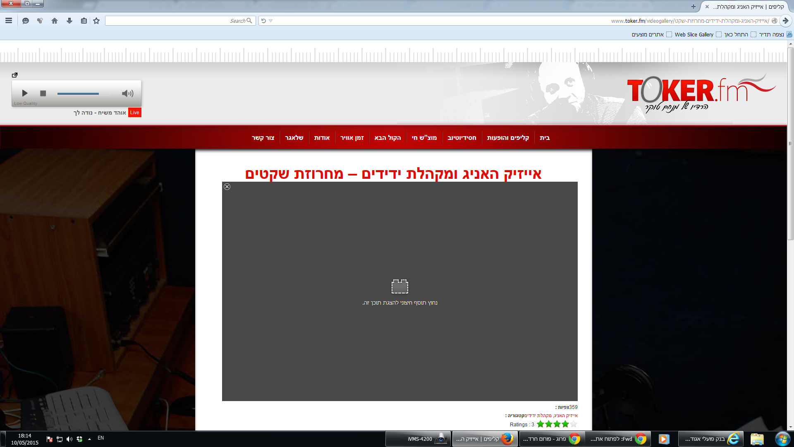
Task: Open the קליפים והופעות menu item
Action: click(x=508, y=138)
